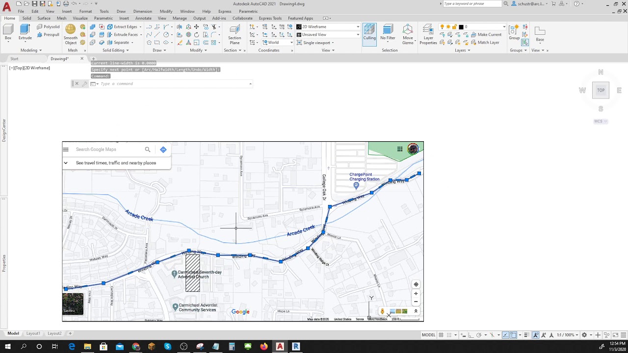Image resolution: width=628 pixels, height=353 pixels.
Task: Click the MODEL space button in status bar
Action: [x=428, y=335]
